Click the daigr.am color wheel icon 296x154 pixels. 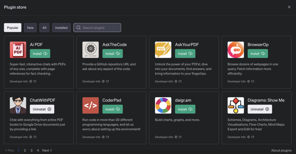(163, 105)
